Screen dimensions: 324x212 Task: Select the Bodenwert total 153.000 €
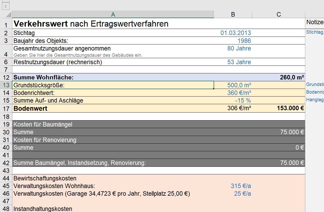290,108
